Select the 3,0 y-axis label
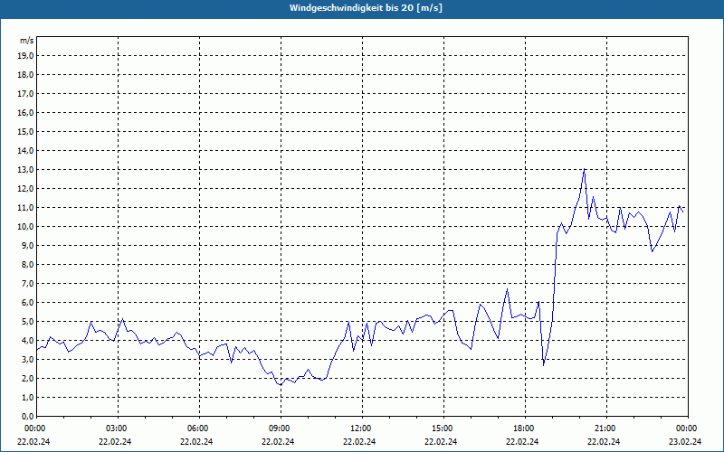Image resolution: width=724 pixels, height=452 pixels. tap(27, 359)
